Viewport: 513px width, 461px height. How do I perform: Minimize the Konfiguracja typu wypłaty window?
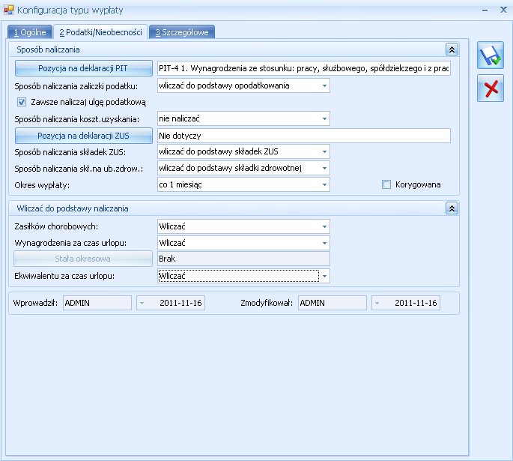click(485, 10)
